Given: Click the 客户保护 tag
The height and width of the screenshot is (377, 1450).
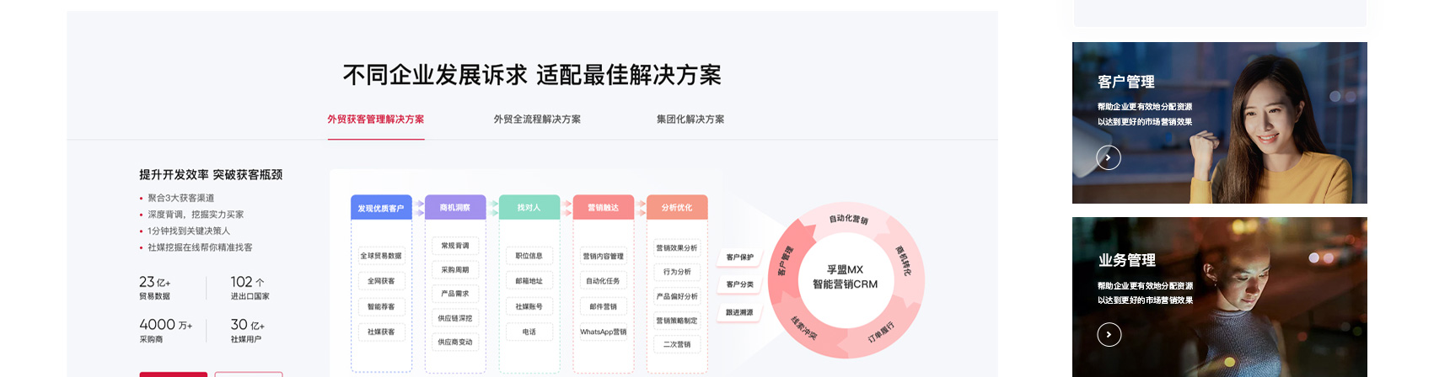Looking at the screenshot, I should [740, 258].
